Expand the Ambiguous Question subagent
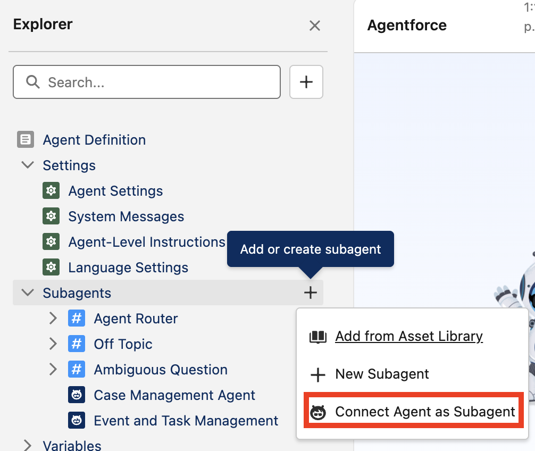The height and width of the screenshot is (451, 535). 53,369
